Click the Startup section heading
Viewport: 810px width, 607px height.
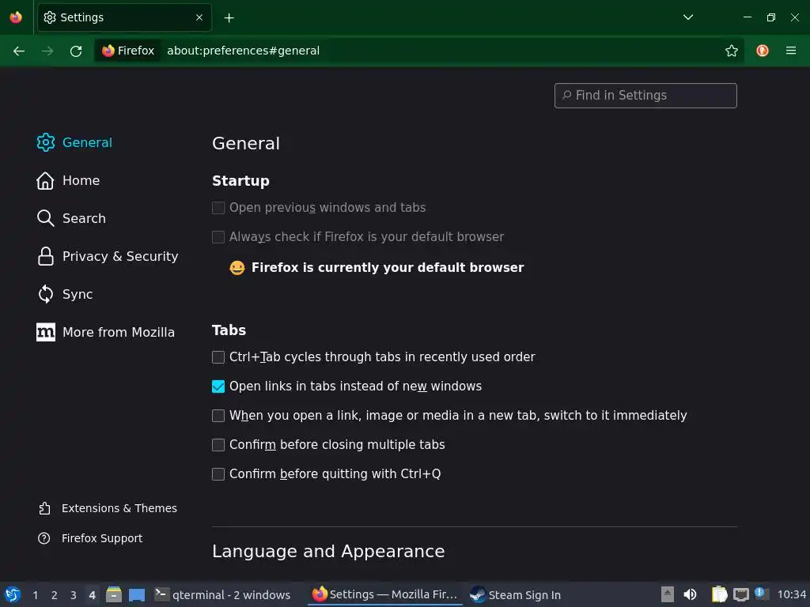click(240, 181)
